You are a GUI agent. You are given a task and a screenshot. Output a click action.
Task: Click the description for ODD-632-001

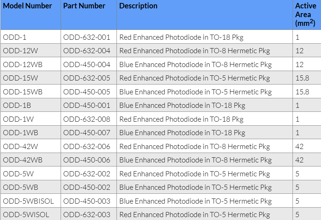coord(181,37)
